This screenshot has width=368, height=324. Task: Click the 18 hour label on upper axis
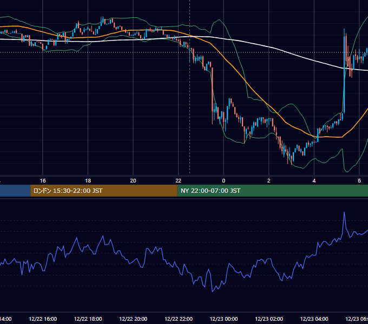tap(88, 181)
